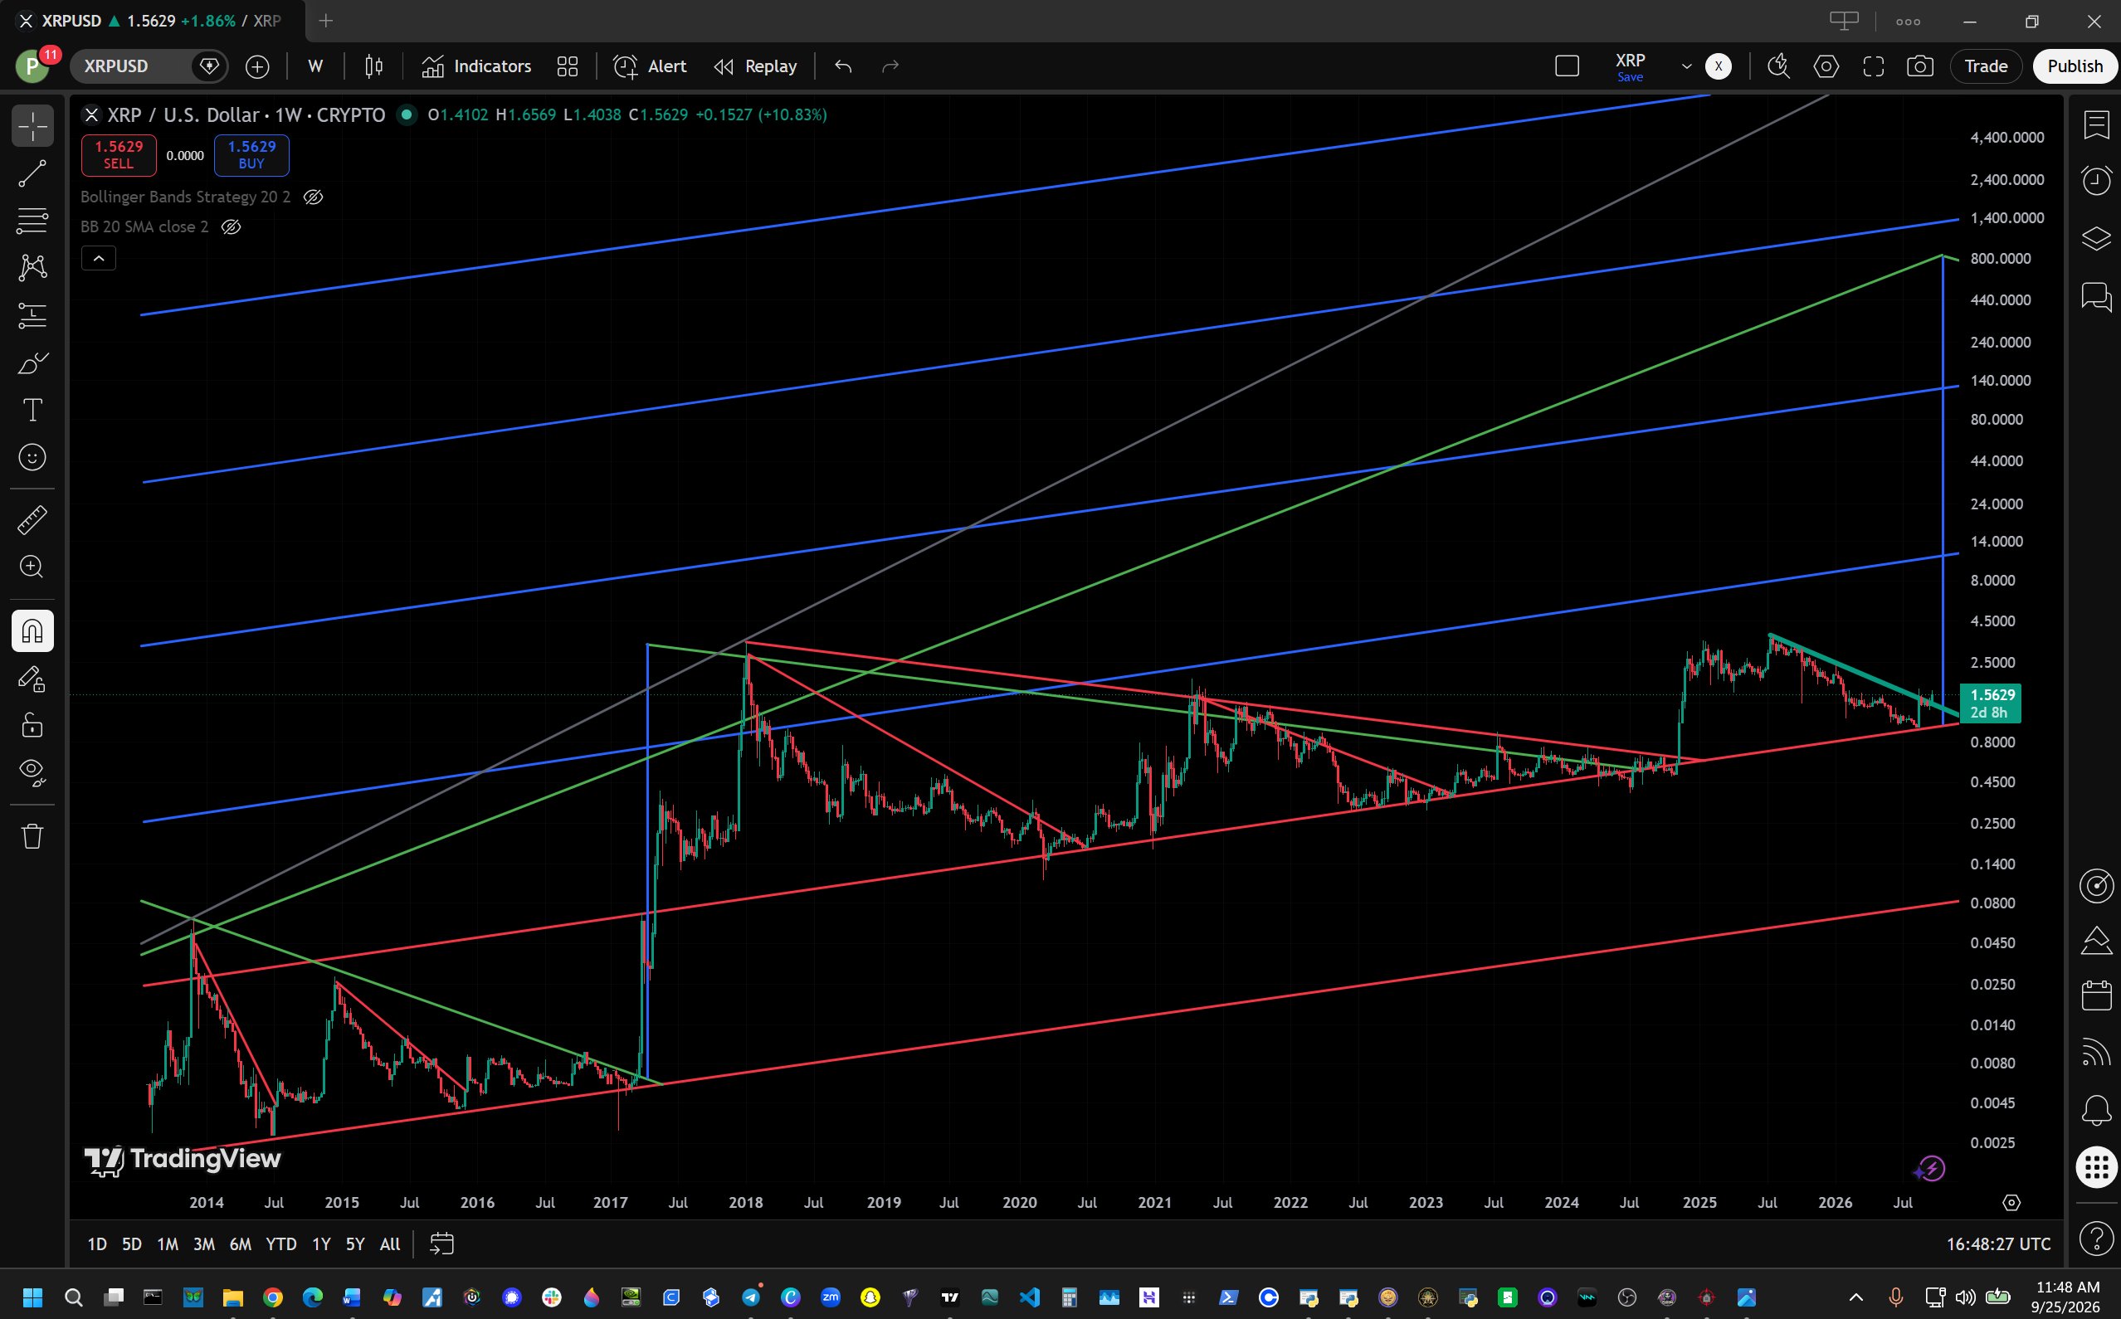Show hidden system tray icons

[x=1855, y=1297]
